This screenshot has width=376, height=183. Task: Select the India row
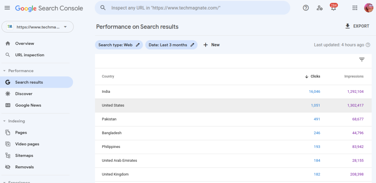[233, 92]
